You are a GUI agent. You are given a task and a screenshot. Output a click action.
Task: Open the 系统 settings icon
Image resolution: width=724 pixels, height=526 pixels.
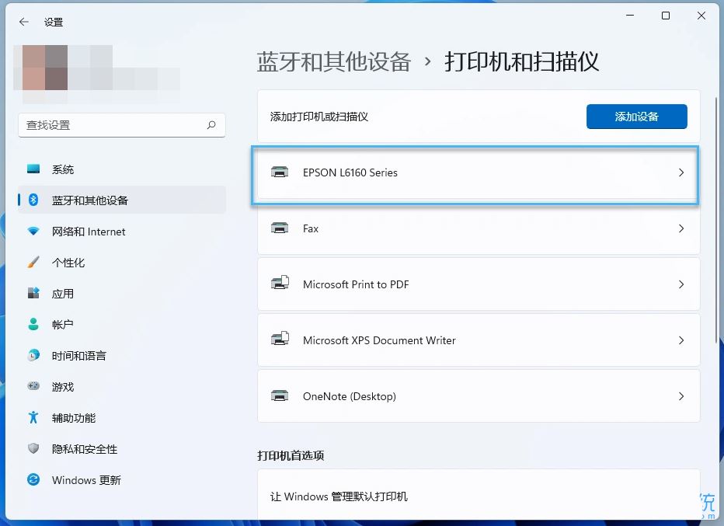33,169
